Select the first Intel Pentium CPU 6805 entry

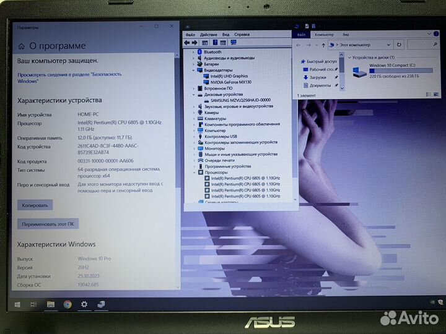tap(245, 178)
